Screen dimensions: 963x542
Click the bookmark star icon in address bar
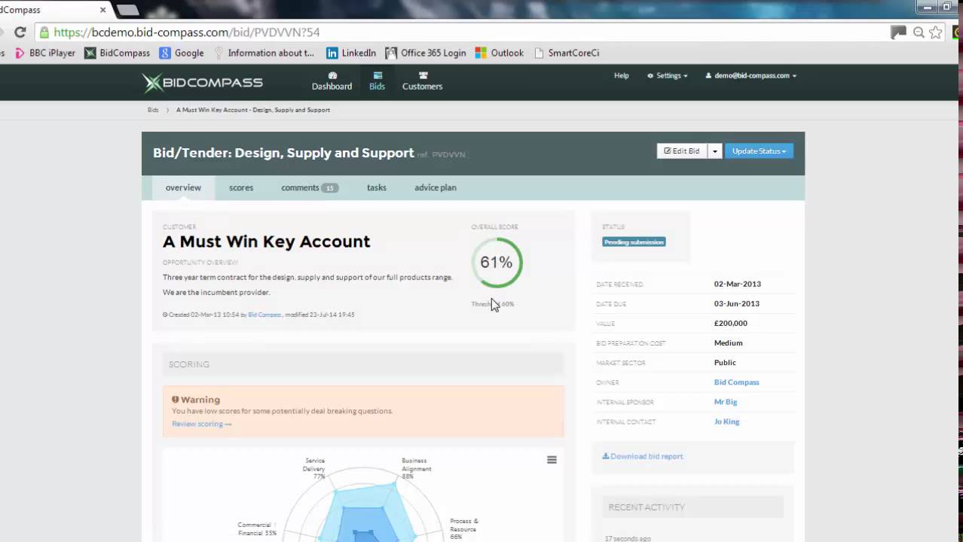coord(936,32)
